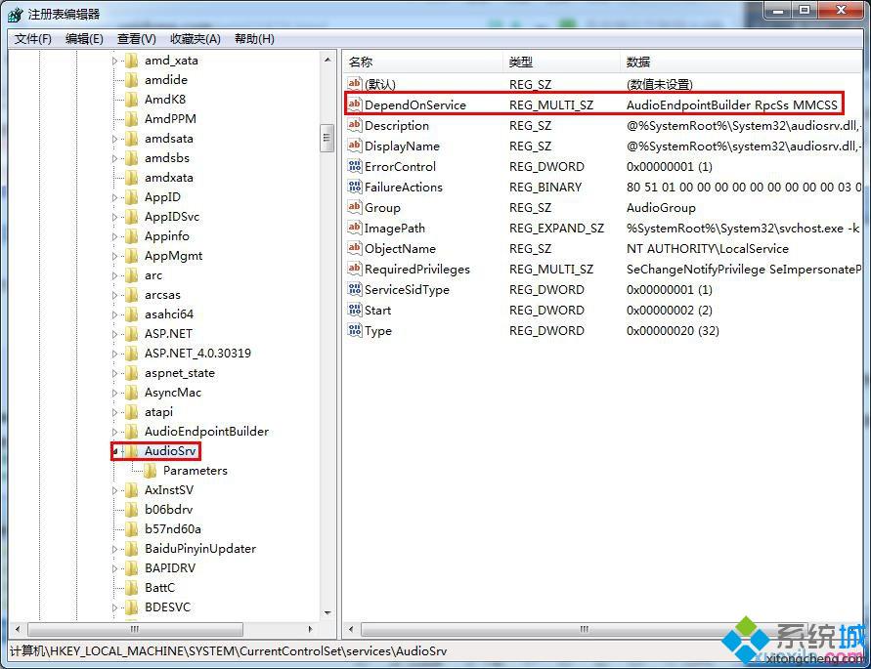Click the tree pane horizontal scrollbar thumb

point(135,629)
